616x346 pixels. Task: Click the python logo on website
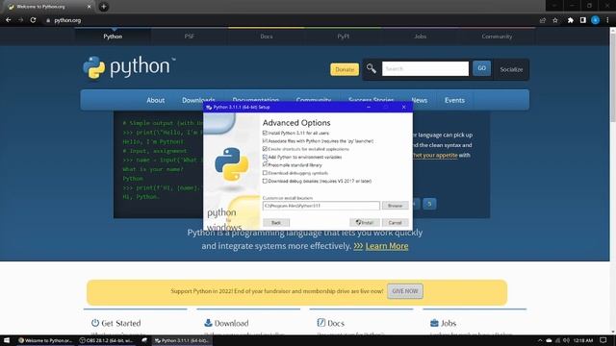coord(129,67)
